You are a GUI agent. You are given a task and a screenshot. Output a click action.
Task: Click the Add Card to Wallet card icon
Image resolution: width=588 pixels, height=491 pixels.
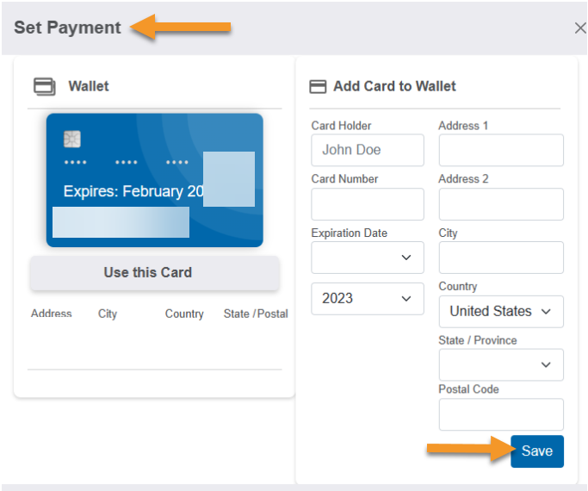pyautogui.click(x=318, y=87)
